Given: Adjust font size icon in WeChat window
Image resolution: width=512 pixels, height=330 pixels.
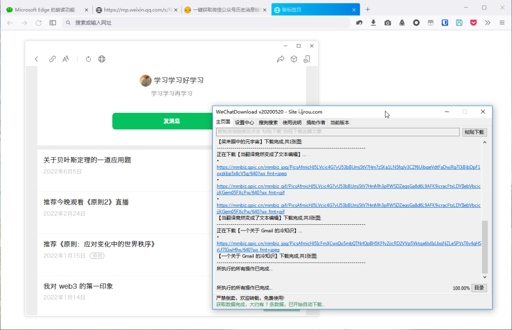Looking at the screenshot, I should click(65, 59).
